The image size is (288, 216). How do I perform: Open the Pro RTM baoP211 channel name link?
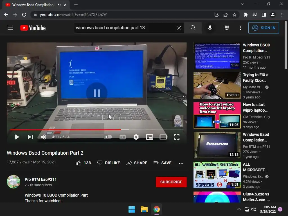(40, 179)
